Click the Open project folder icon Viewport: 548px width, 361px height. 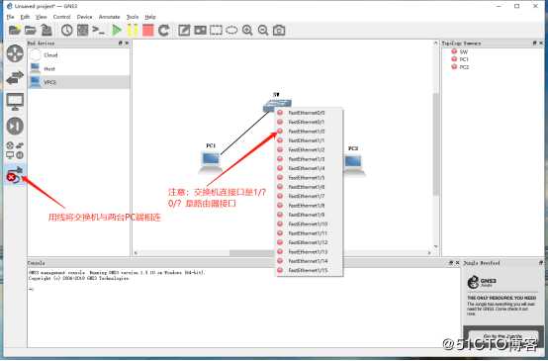[30, 31]
